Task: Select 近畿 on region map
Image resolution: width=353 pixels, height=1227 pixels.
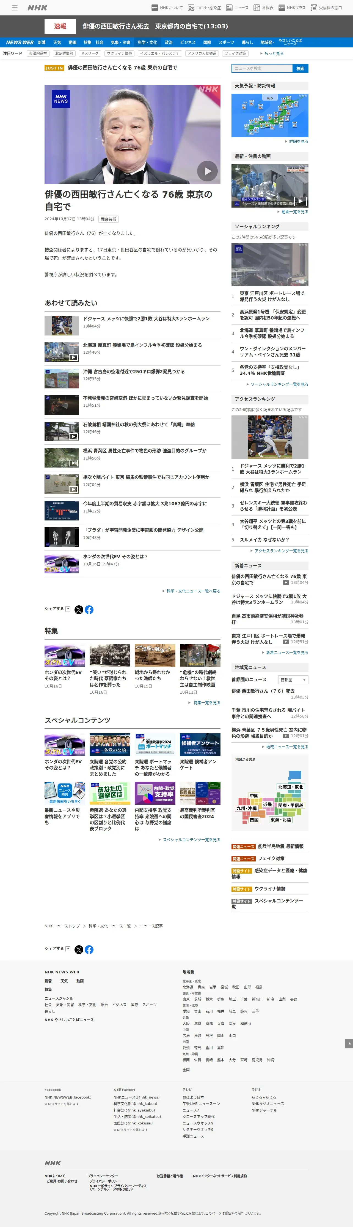Action: click(x=267, y=804)
